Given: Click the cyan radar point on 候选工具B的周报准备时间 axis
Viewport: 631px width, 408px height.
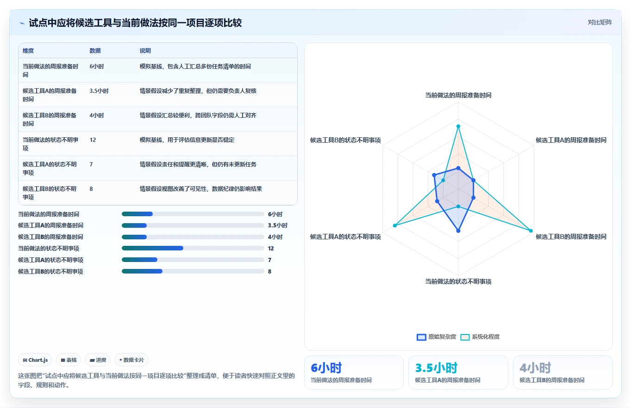Looking at the screenshot, I should pos(531,231).
